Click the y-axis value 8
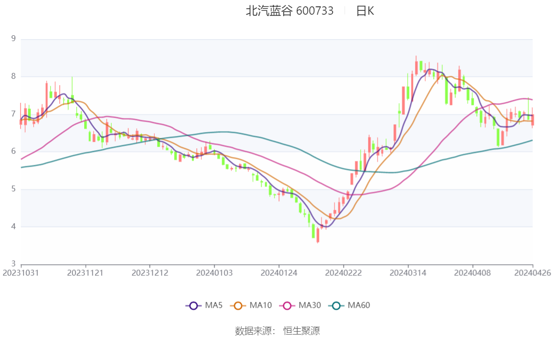The image size is (555, 337). [x=13, y=76]
